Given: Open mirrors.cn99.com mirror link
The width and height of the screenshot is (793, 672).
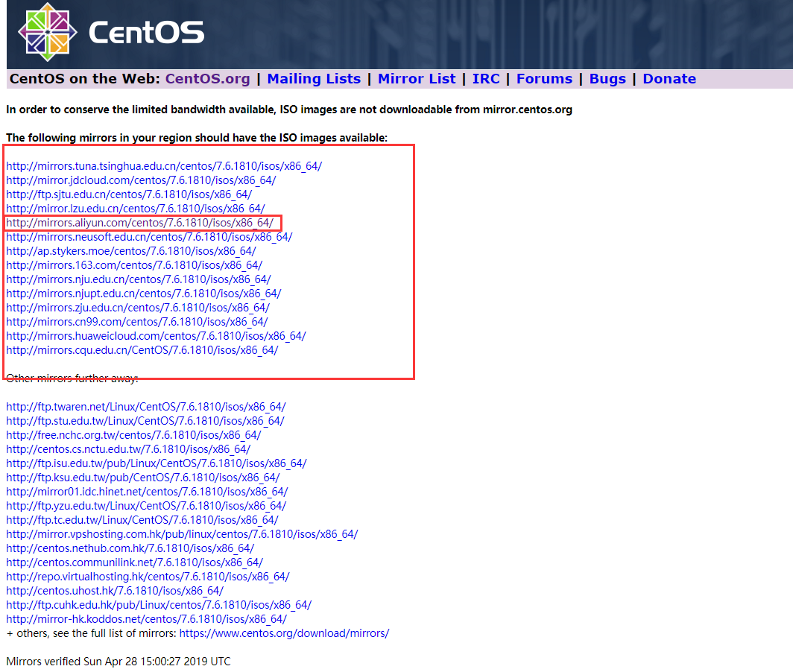Looking at the screenshot, I should (x=137, y=322).
